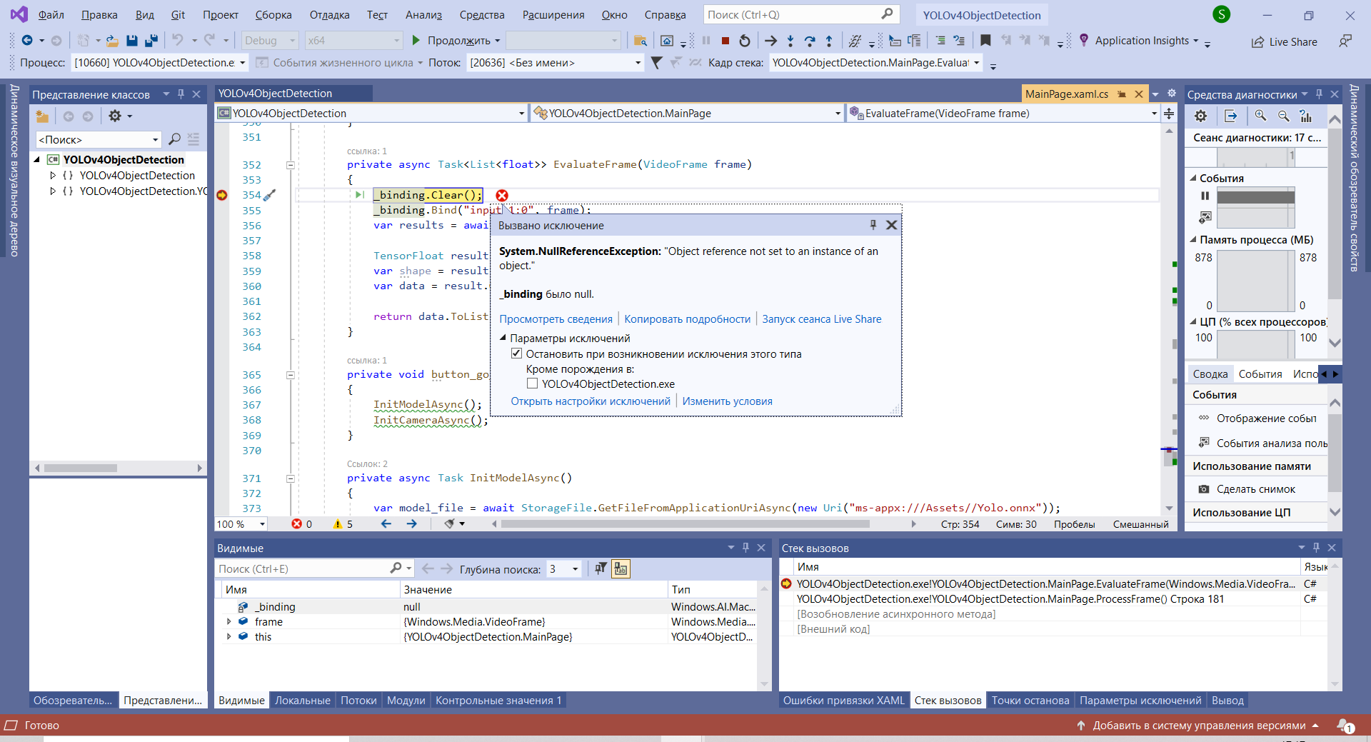Click Запуск сеанса Live Share link
This screenshot has height=742, width=1371.
[821, 319]
